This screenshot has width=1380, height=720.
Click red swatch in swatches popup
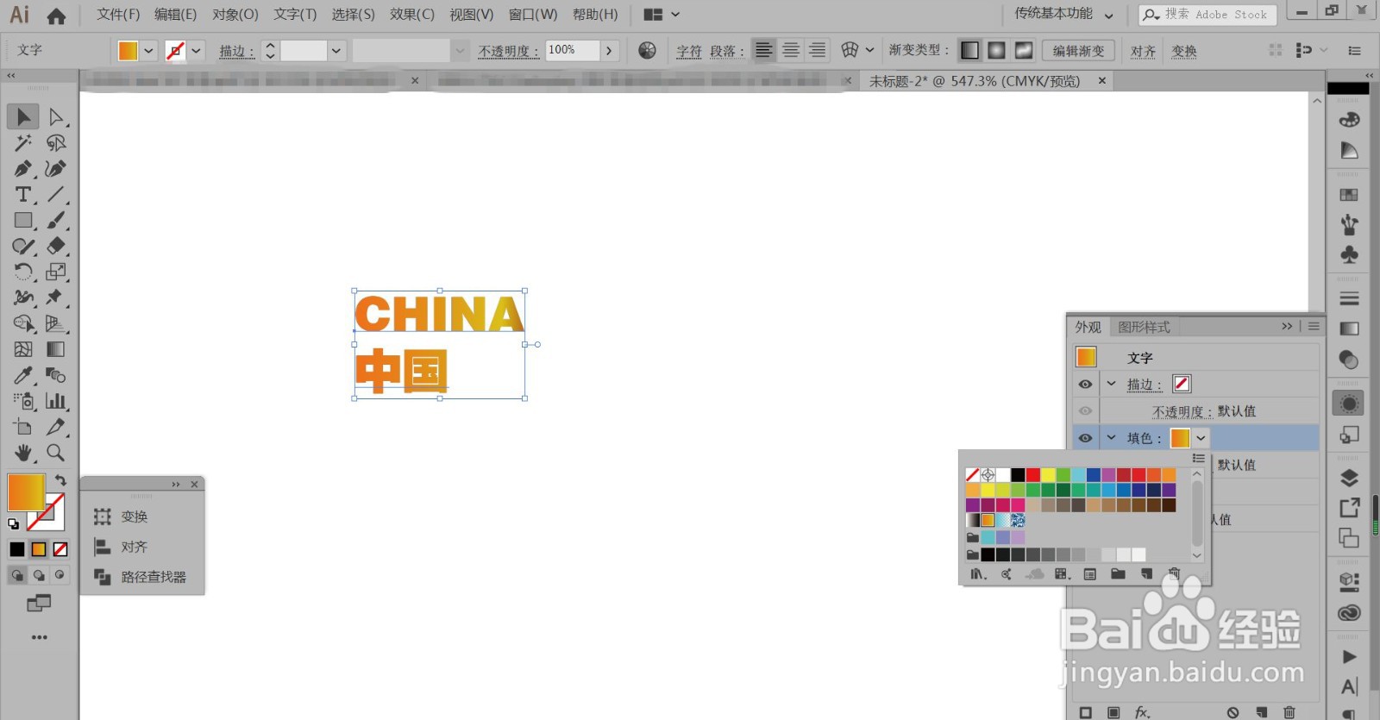pos(1033,474)
